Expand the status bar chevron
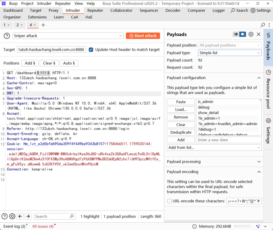The height and width of the screenshot is (230, 273). click(x=265, y=226)
